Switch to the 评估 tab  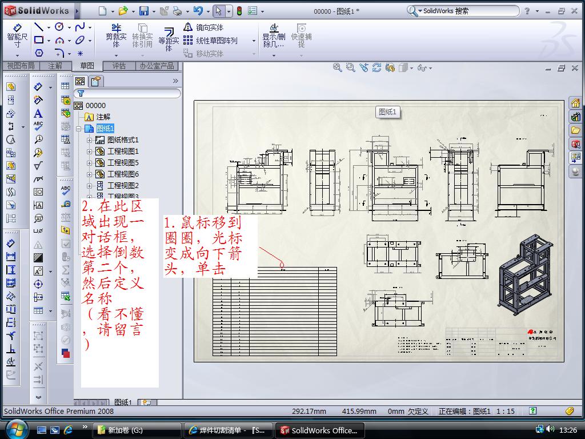pos(119,66)
